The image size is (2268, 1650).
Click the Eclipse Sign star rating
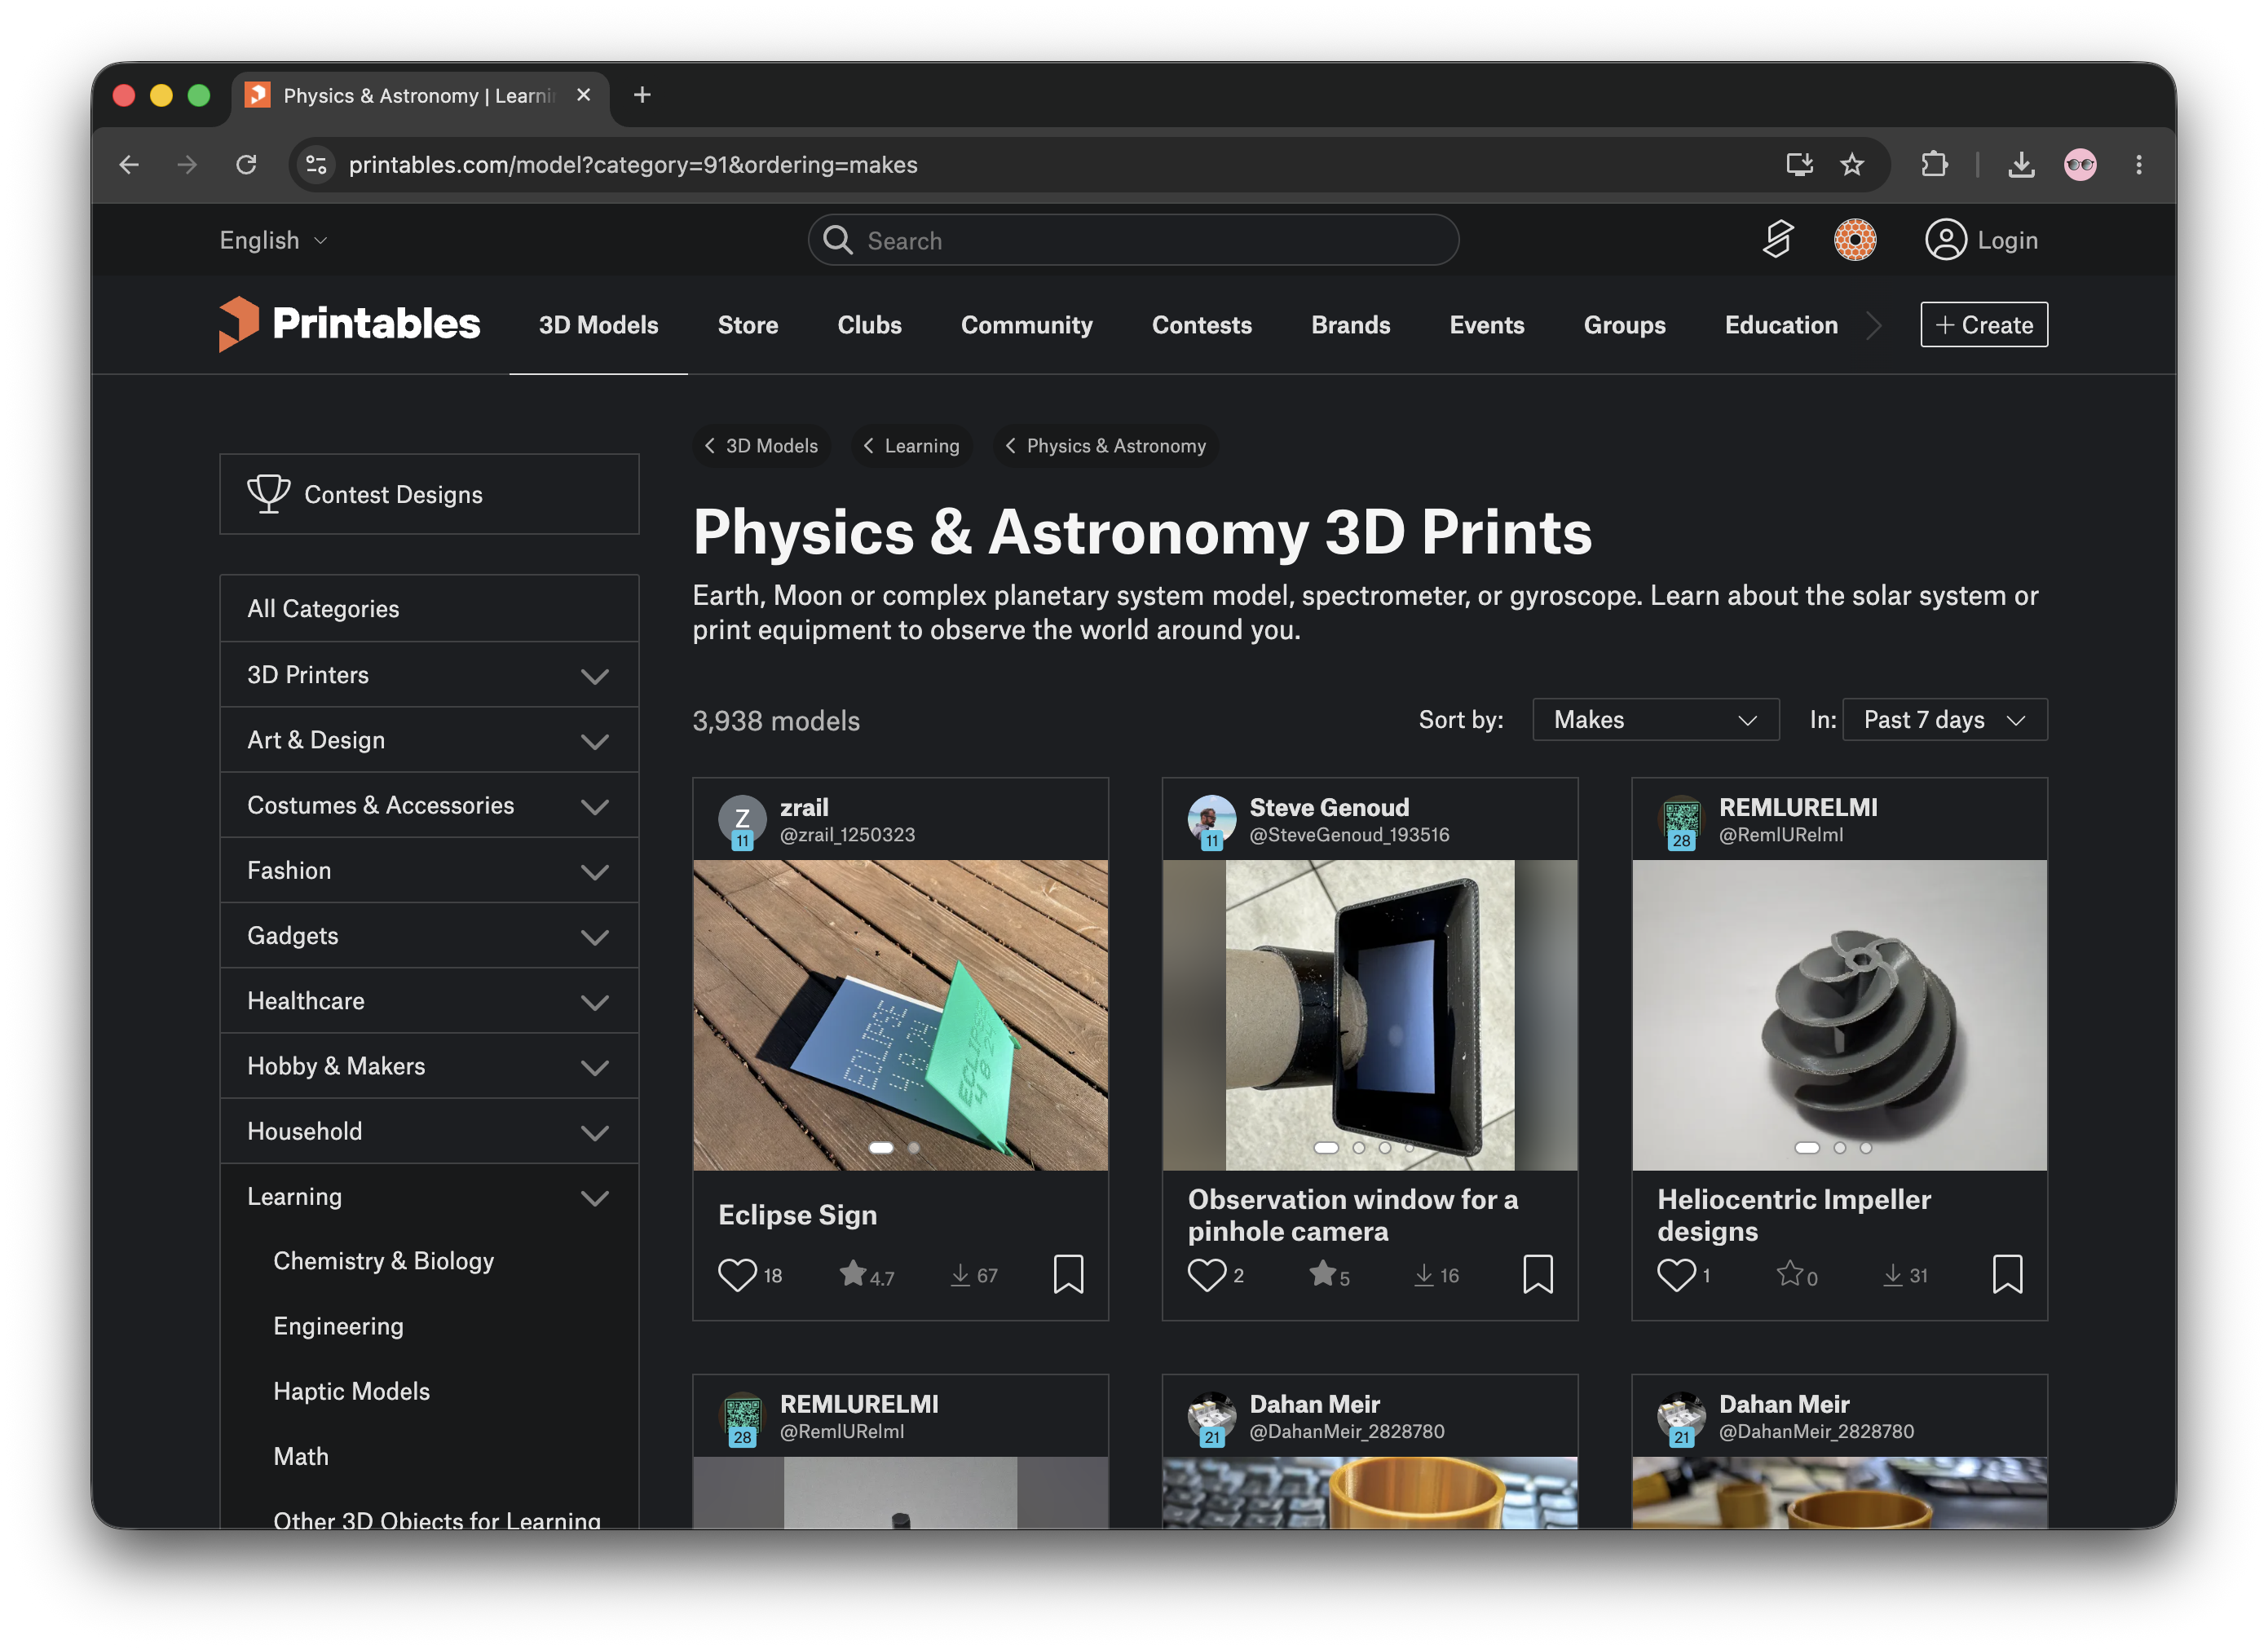(866, 1275)
